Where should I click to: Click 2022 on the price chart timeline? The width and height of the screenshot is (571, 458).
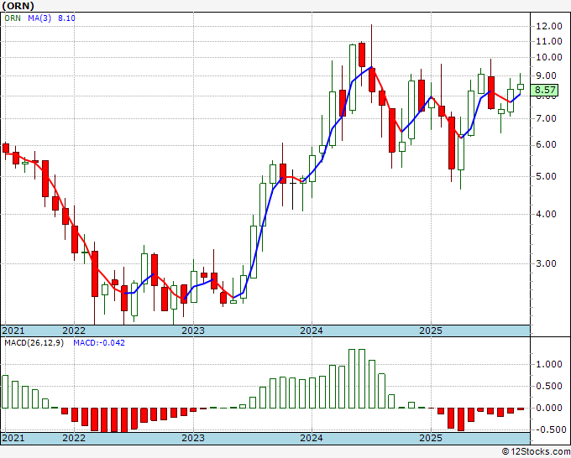tap(74, 330)
